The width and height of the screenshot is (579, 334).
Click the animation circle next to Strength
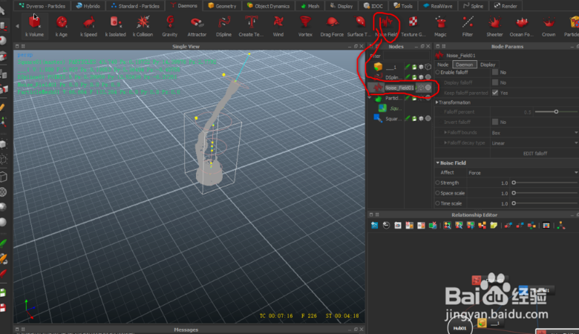pyautogui.click(x=437, y=183)
